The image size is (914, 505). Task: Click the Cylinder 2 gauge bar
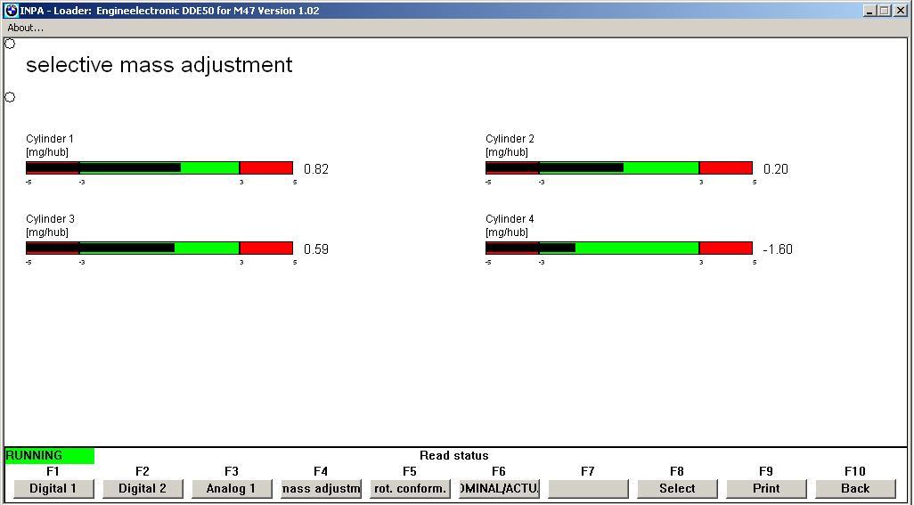[x=619, y=168]
